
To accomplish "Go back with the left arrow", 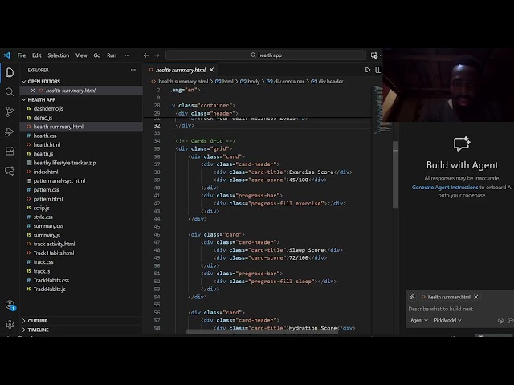I will coord(146,55).
